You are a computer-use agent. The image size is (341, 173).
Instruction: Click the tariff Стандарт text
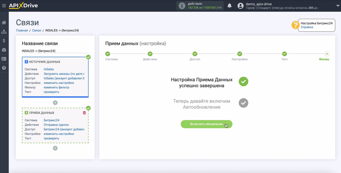click(x=263, y=8)
